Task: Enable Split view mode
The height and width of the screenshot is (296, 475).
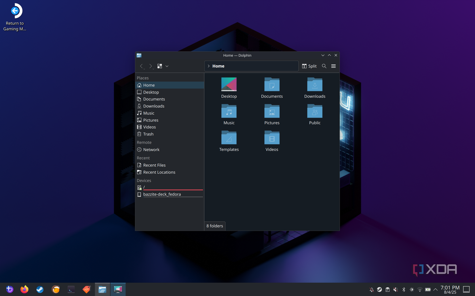Action: 309,66
